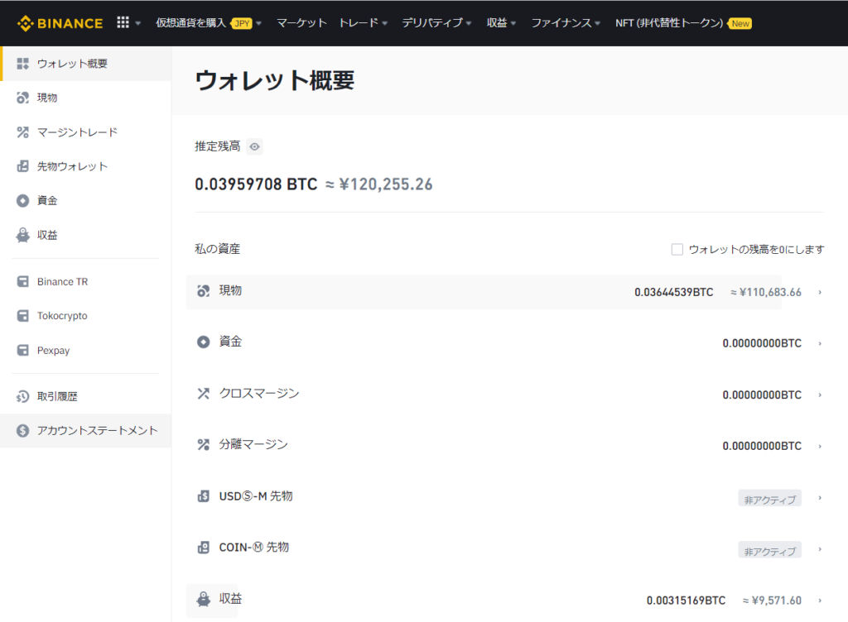This screenshot has height=622, width=848.
Task: Click the マージントレード sidebar icon
Action: pyautogui.click(x=23, y=132)
